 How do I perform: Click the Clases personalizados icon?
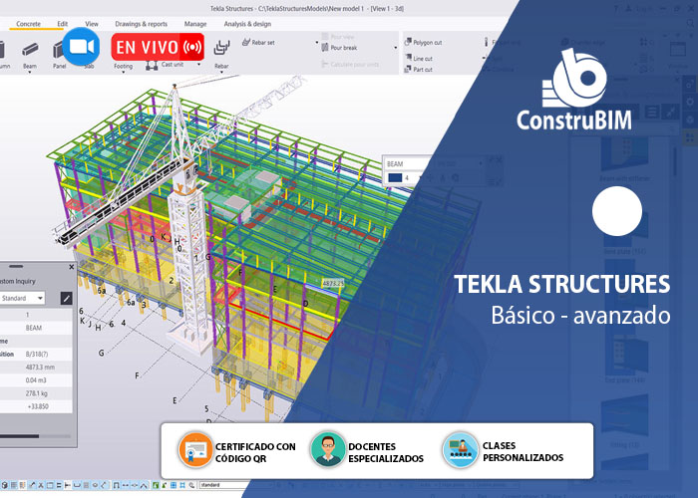[460, 449]
